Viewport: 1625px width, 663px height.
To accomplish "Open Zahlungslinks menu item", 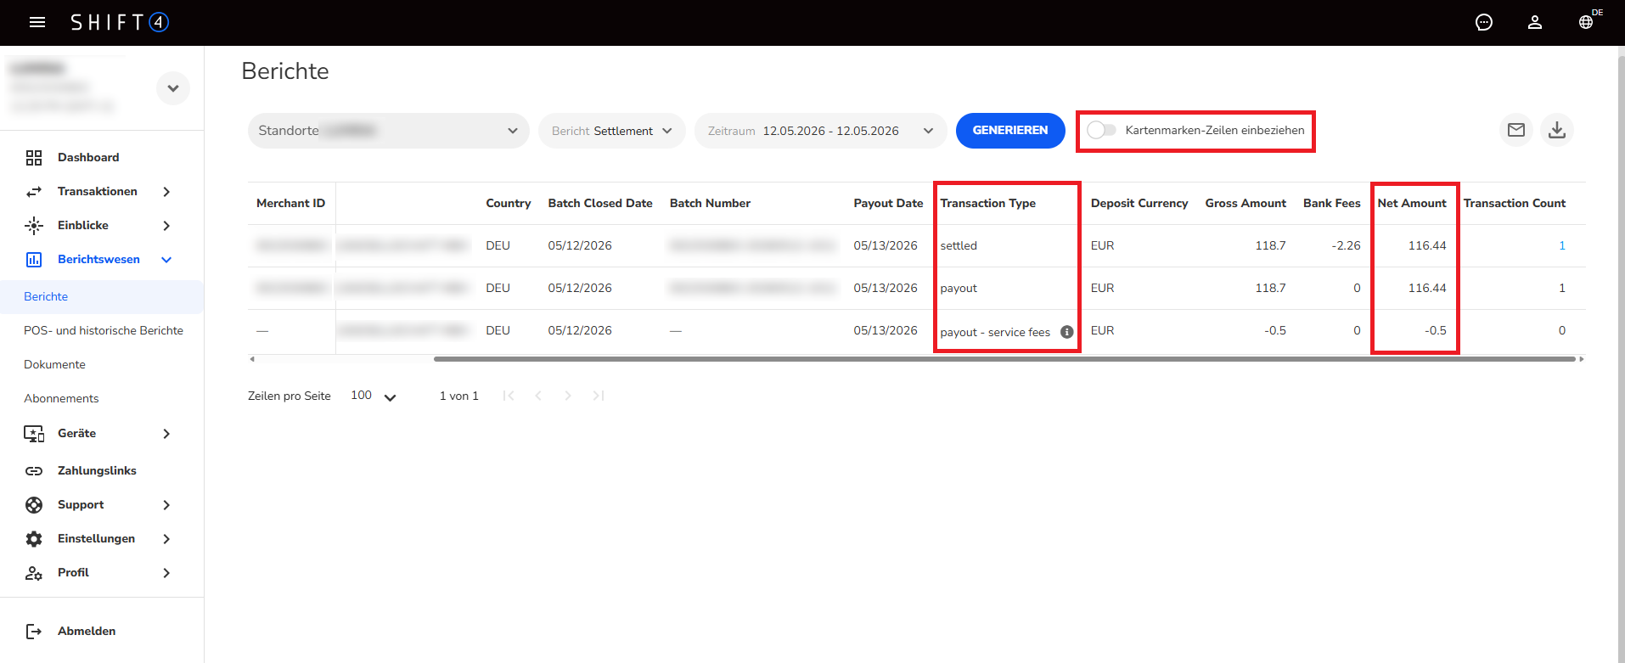I will point(97,471).
